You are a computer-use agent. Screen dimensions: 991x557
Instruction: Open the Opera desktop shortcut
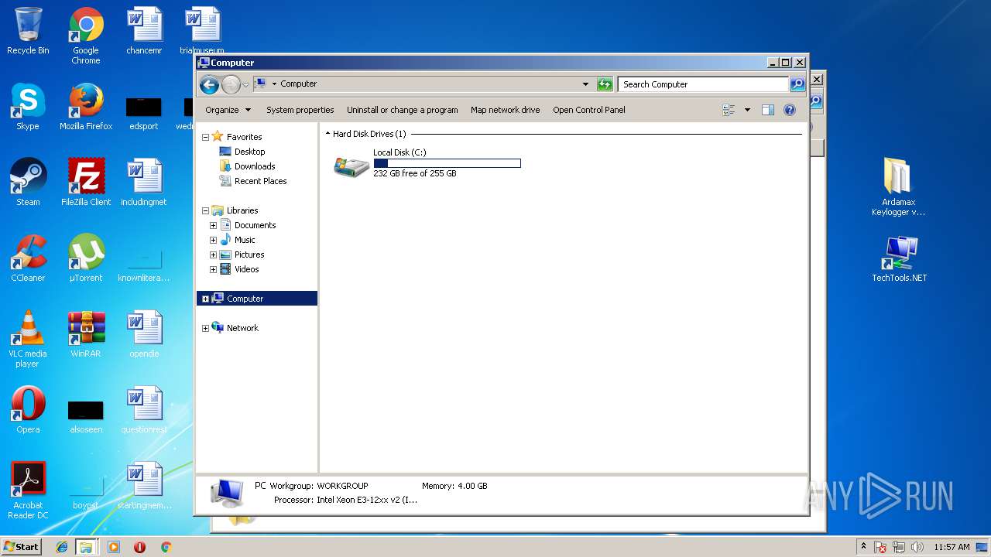pos(28,410)
